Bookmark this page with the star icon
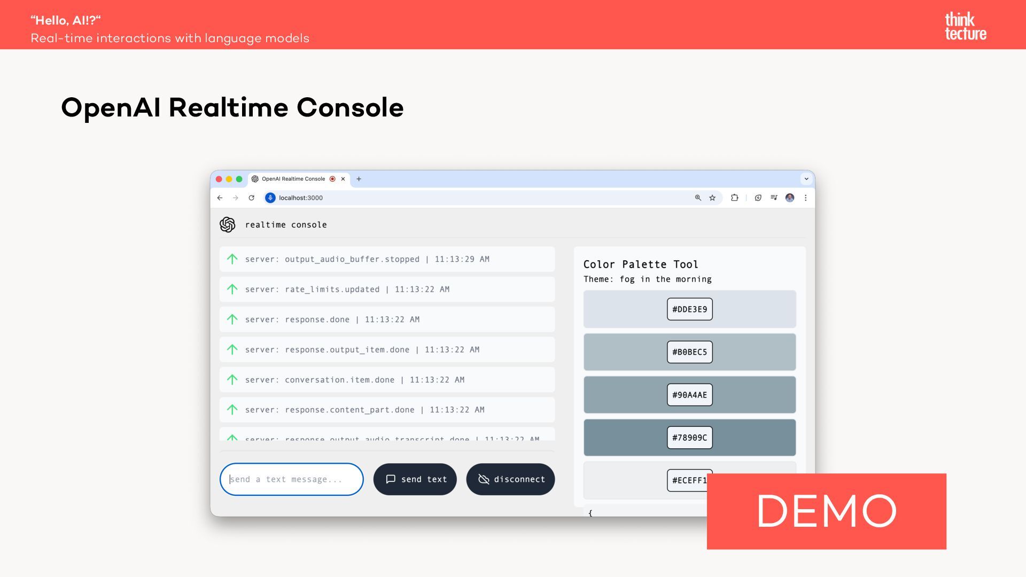Screen dimensions: 1026x577 pos(712,198)
